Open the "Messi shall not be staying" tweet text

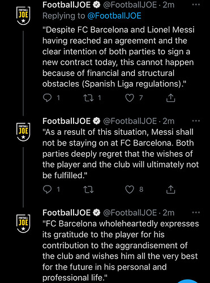point(121,153)
